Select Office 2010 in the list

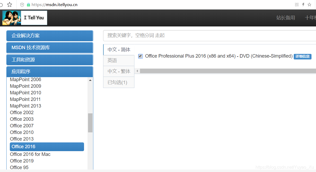tap(22, 132)
